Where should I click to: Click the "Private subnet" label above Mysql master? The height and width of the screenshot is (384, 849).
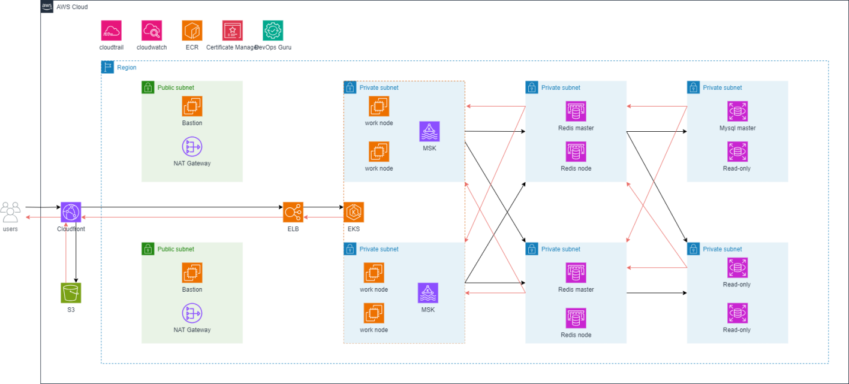pyautogui.click(x=722, y=87)
